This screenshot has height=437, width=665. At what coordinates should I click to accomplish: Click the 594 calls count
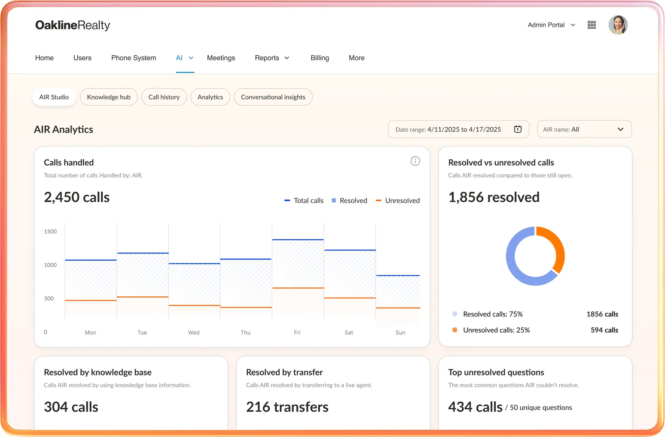coord(604,330)
